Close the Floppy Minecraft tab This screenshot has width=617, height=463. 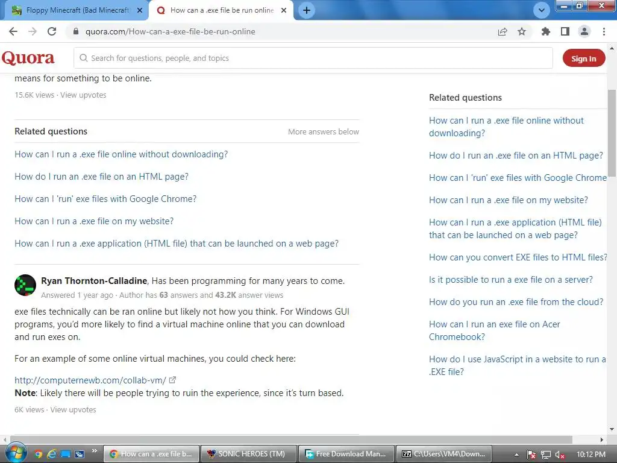point(140,10)
